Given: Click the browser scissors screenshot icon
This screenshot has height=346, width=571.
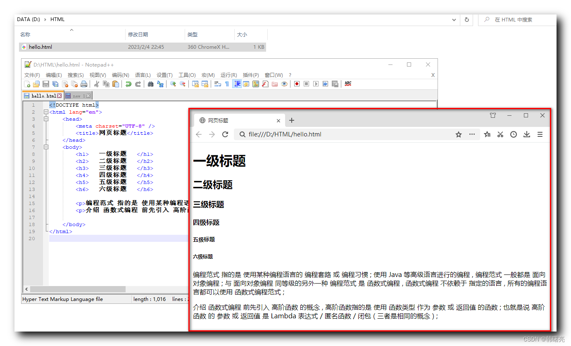Looking at the screenshot, I should (500, 134).
